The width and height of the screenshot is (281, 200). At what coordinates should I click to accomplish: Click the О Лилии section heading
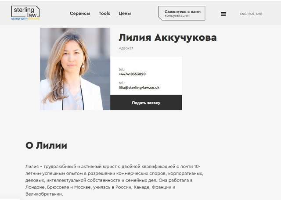coord(46,145)
